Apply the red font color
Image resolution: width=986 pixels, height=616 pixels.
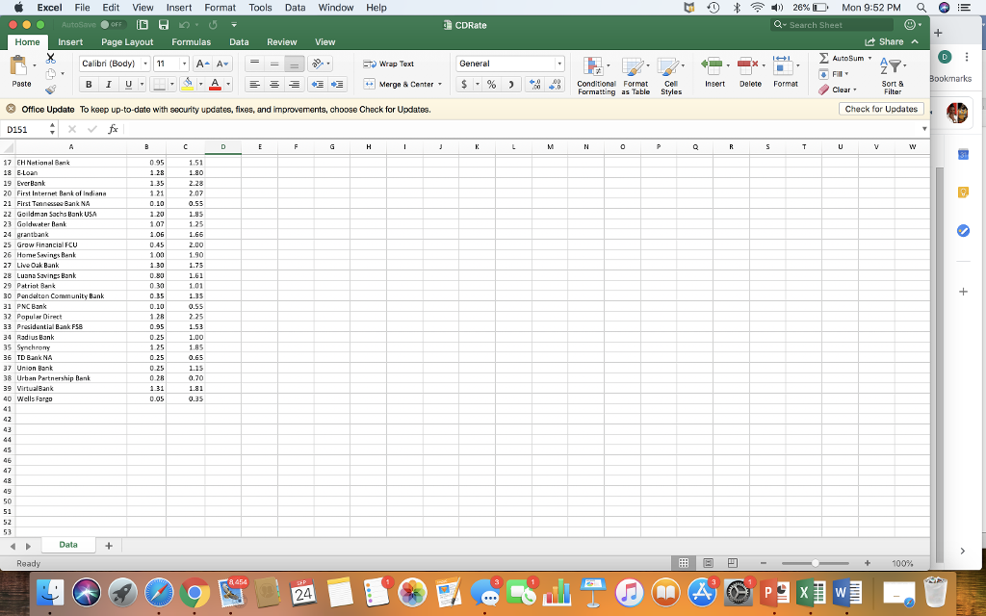[215, 85]
